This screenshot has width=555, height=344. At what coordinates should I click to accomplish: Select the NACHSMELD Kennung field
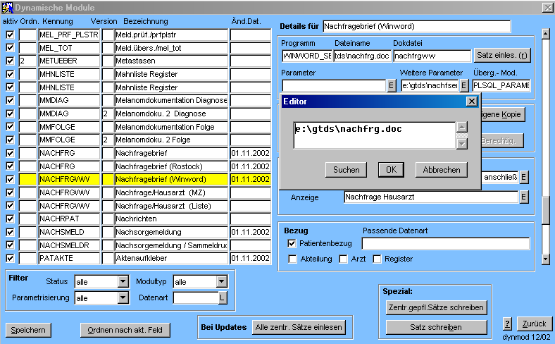pos(68,232)
